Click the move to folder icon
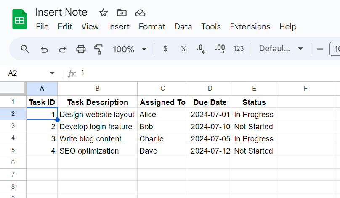 coord(122,13)
